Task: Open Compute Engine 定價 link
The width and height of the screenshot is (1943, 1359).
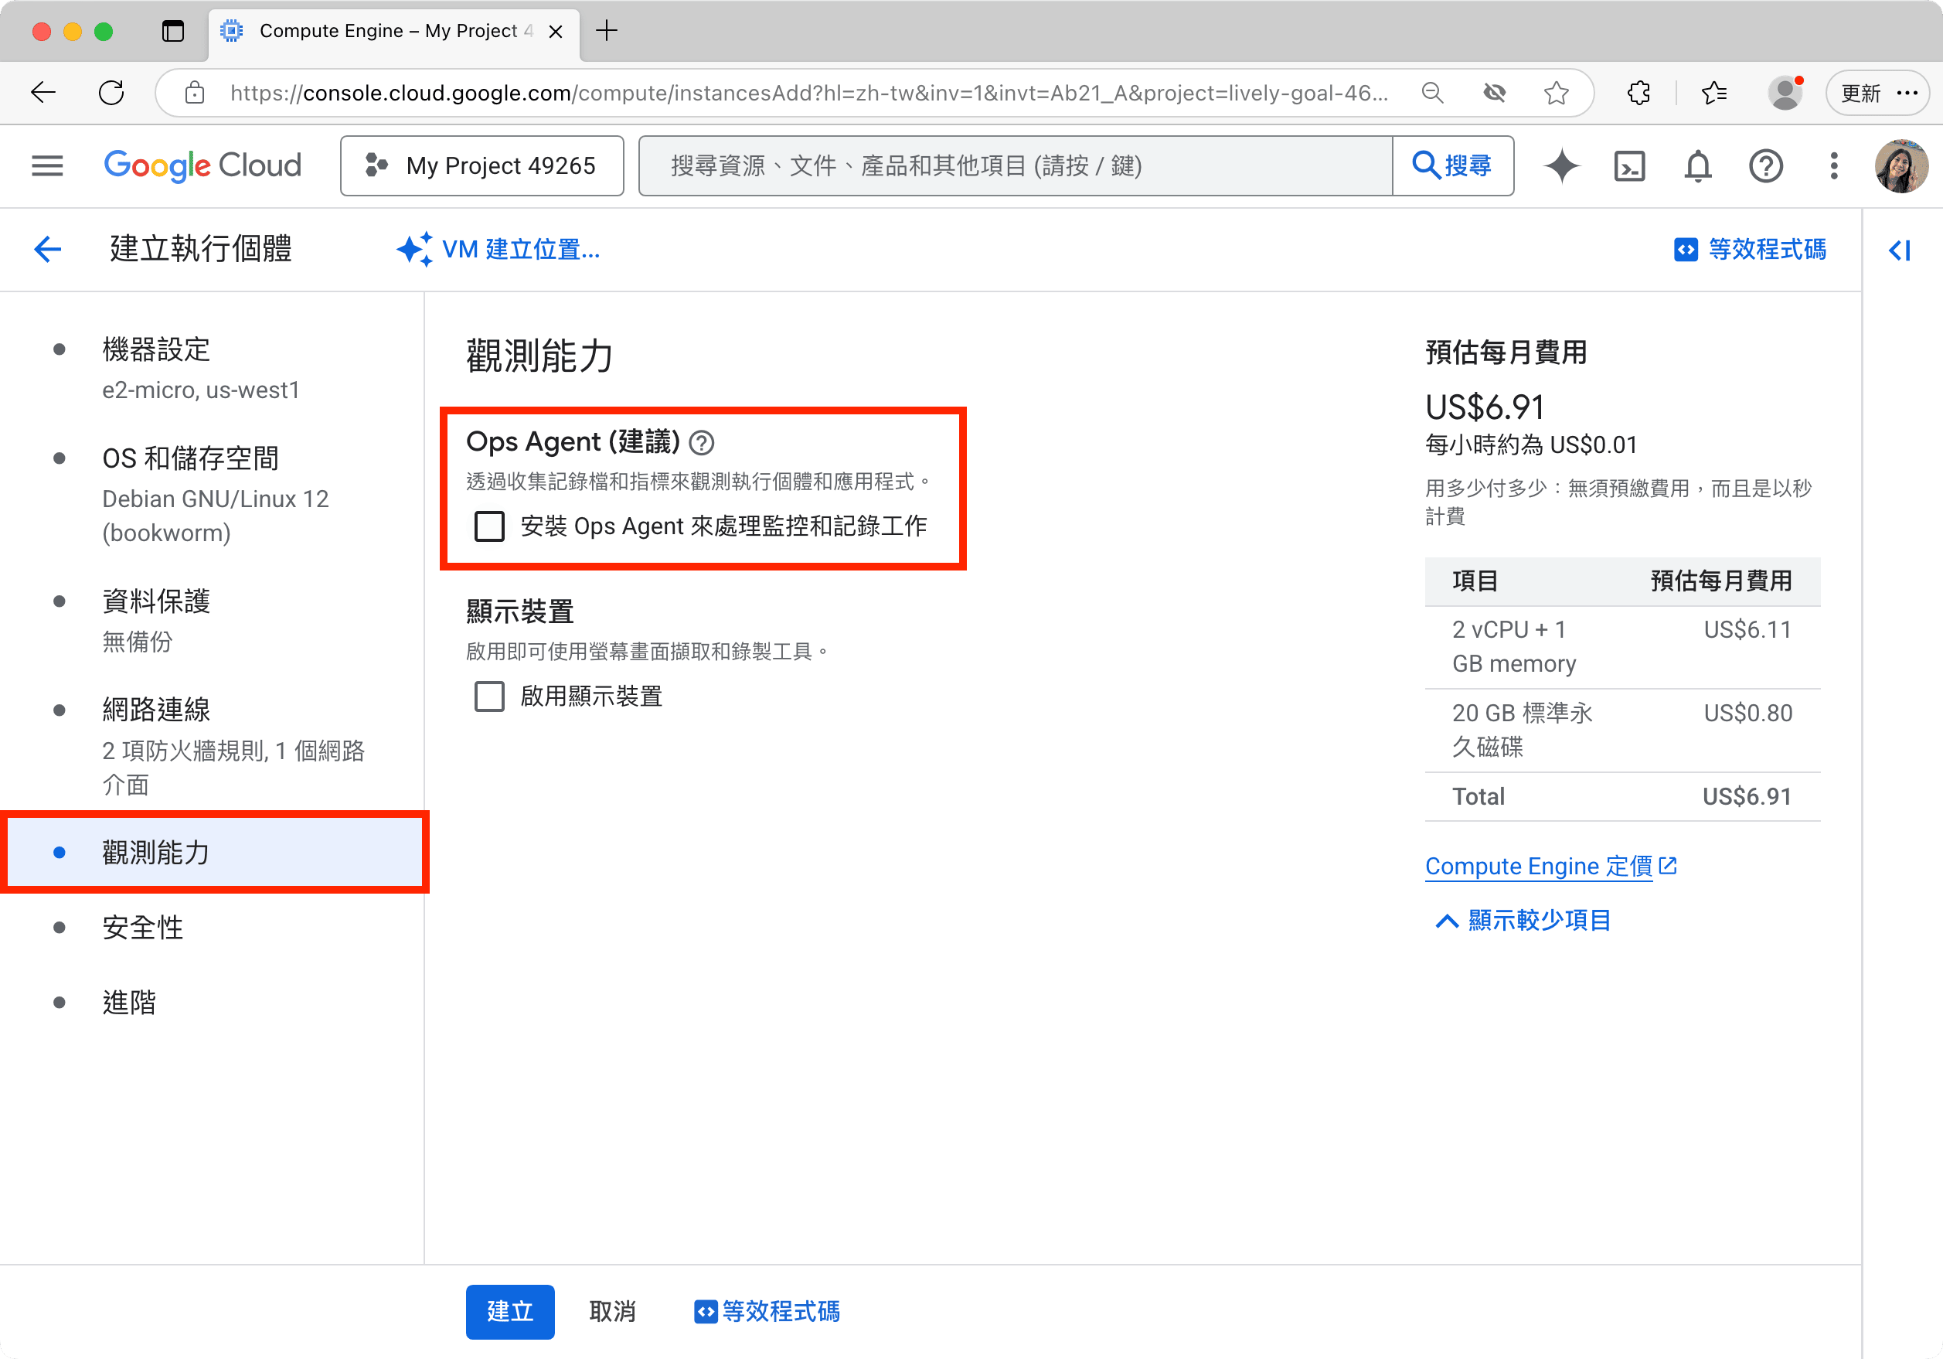Action: [x=1551, y=866]
